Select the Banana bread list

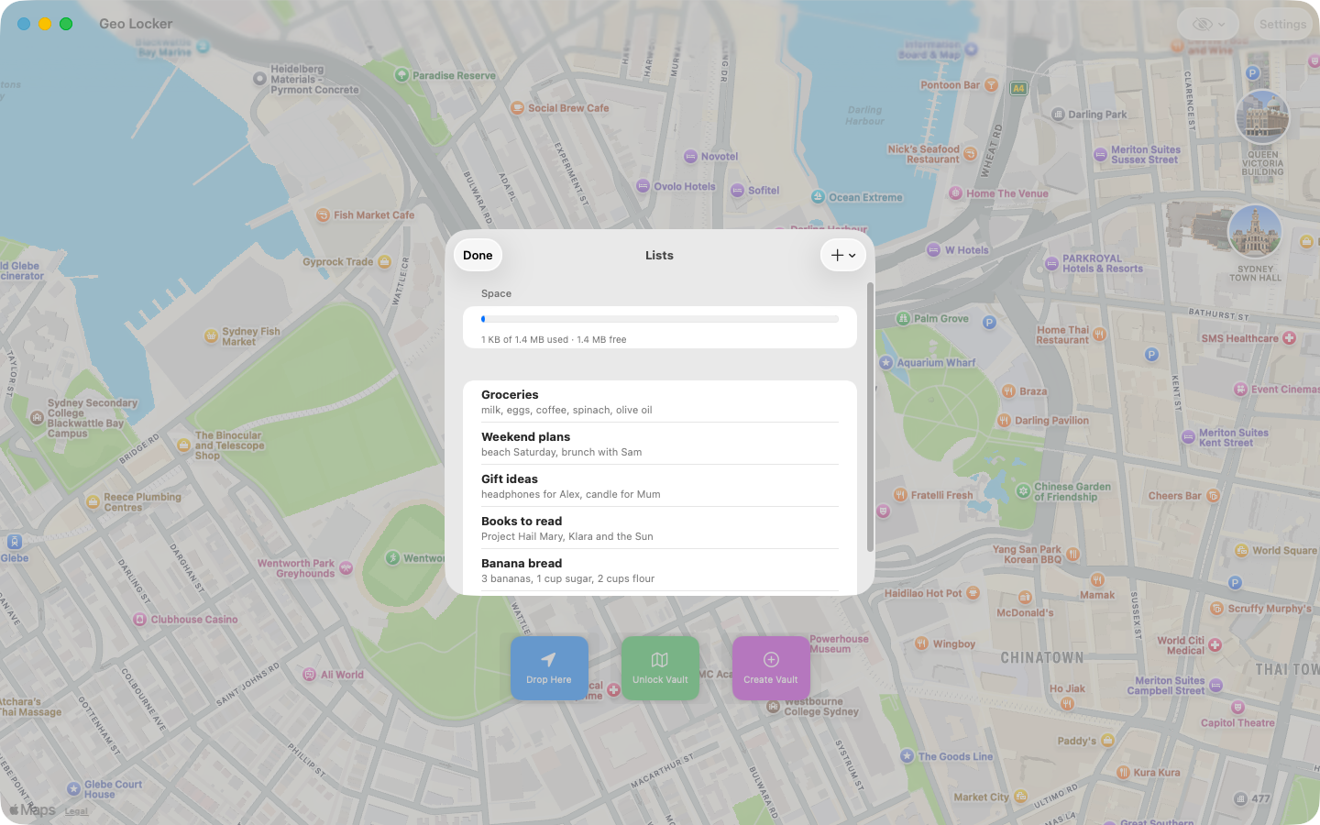click(660, 570)
